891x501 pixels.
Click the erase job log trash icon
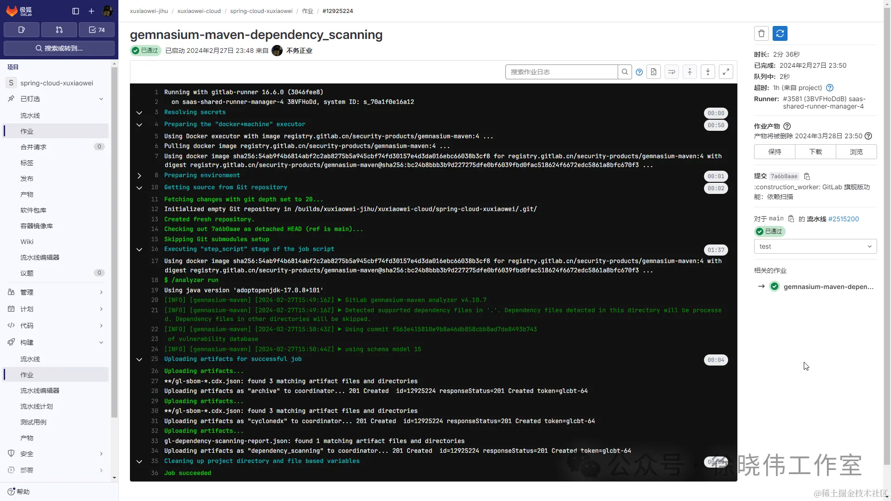pos(761,33)
